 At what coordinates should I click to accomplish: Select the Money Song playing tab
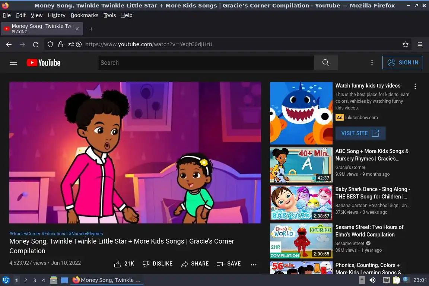click(42, 29)
